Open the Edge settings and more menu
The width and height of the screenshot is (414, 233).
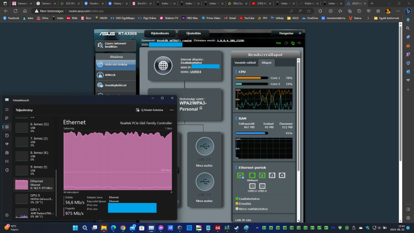[x=398, y=11]
